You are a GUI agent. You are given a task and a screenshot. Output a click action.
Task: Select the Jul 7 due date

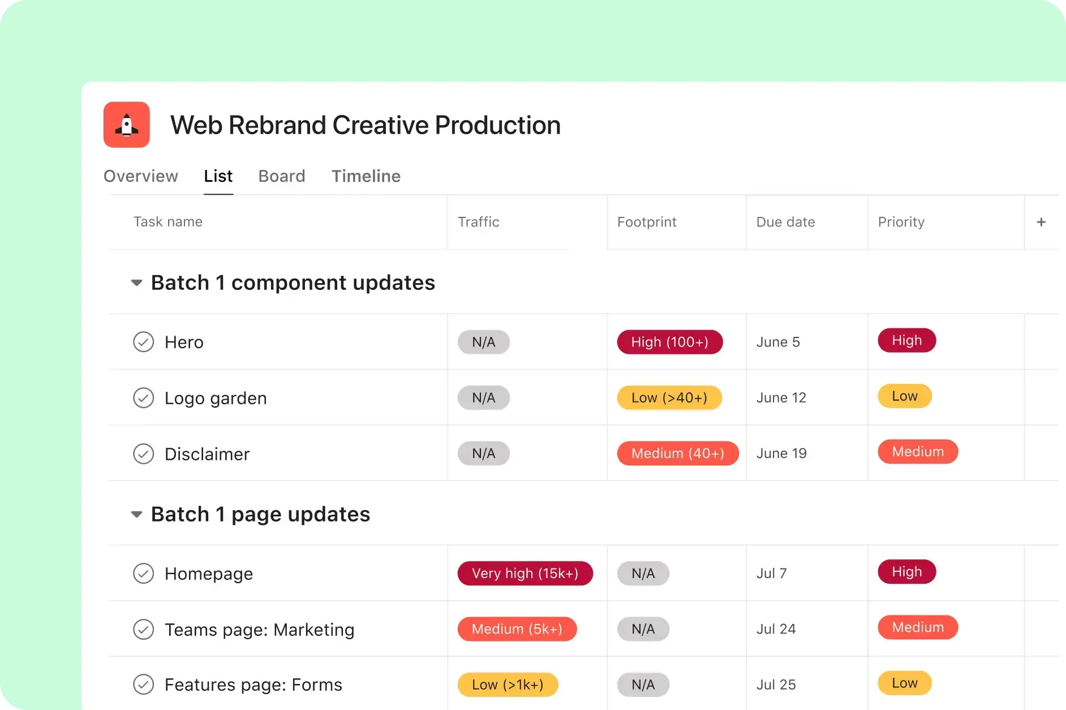[772, 573]
